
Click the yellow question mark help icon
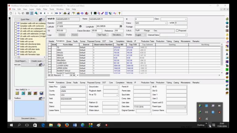119,13
